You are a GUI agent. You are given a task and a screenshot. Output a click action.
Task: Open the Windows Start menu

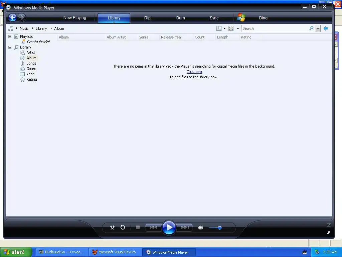(x=15, y=252)
